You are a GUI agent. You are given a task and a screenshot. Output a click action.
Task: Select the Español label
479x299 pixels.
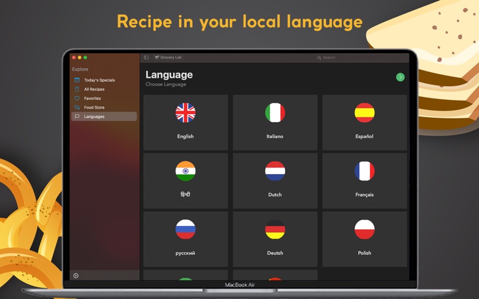[x=365, y=136]
